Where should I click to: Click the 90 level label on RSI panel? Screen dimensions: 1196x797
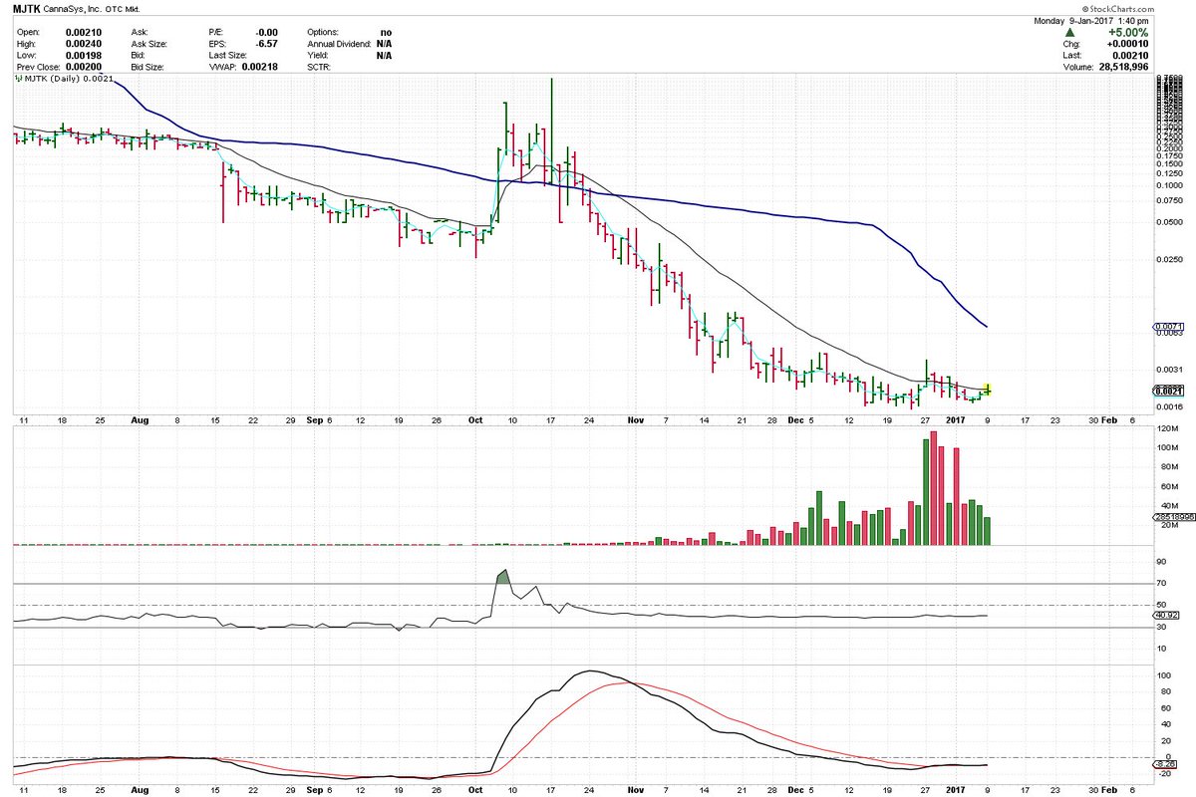[1161, 563]
